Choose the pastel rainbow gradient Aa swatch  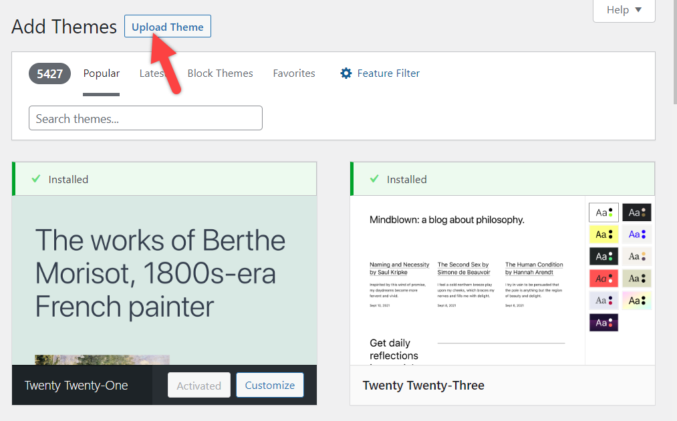(637, 300)
